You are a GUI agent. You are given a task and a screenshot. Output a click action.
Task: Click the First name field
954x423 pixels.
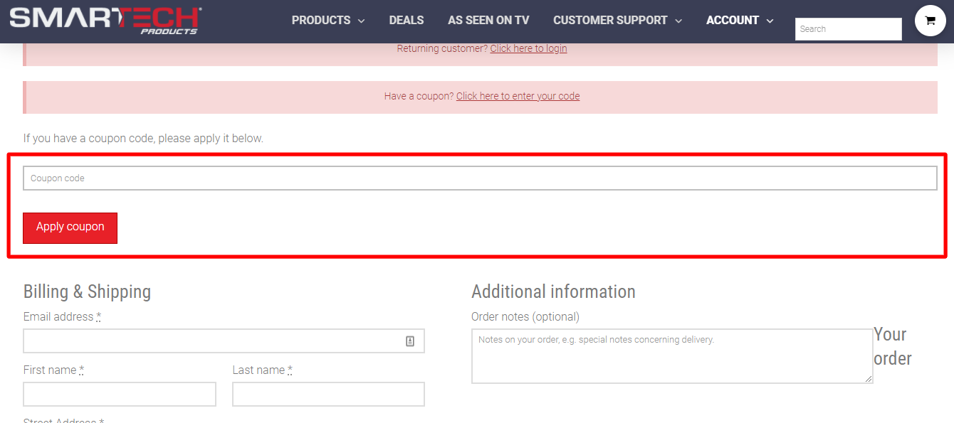(x=120, y=394)
